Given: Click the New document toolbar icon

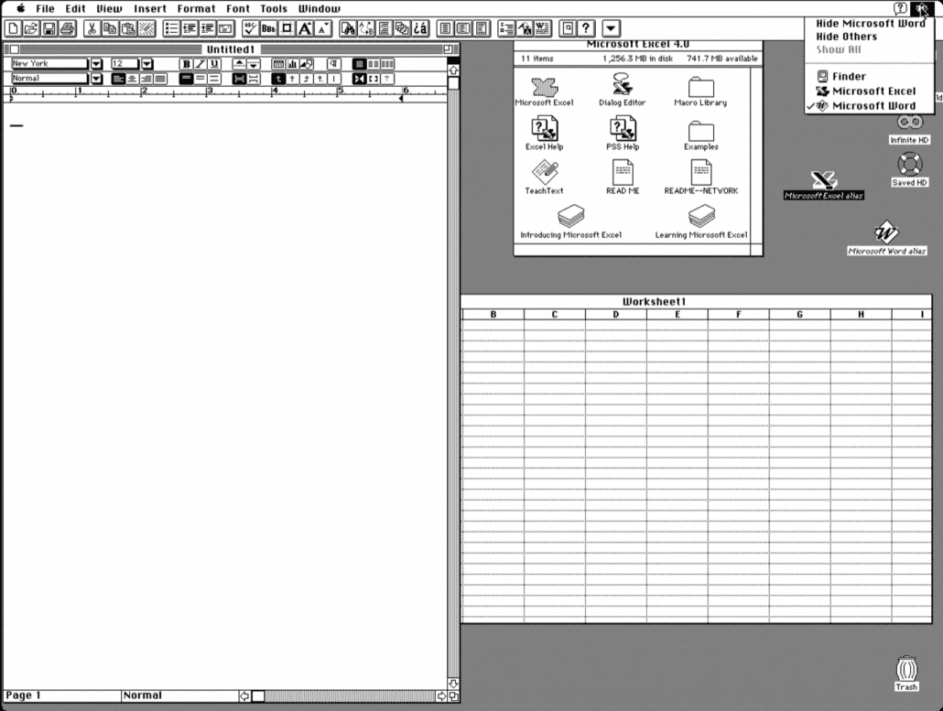Looking at the screenshot, I should (x=13, y=28).
